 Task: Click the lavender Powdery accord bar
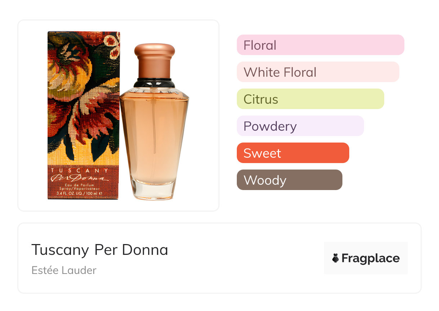[300, 126]
